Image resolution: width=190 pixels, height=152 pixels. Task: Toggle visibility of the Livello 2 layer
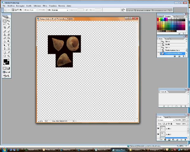[158, 135]
